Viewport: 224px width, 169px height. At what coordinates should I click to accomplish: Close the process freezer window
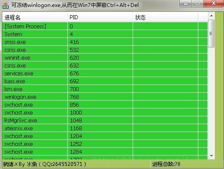214,3
